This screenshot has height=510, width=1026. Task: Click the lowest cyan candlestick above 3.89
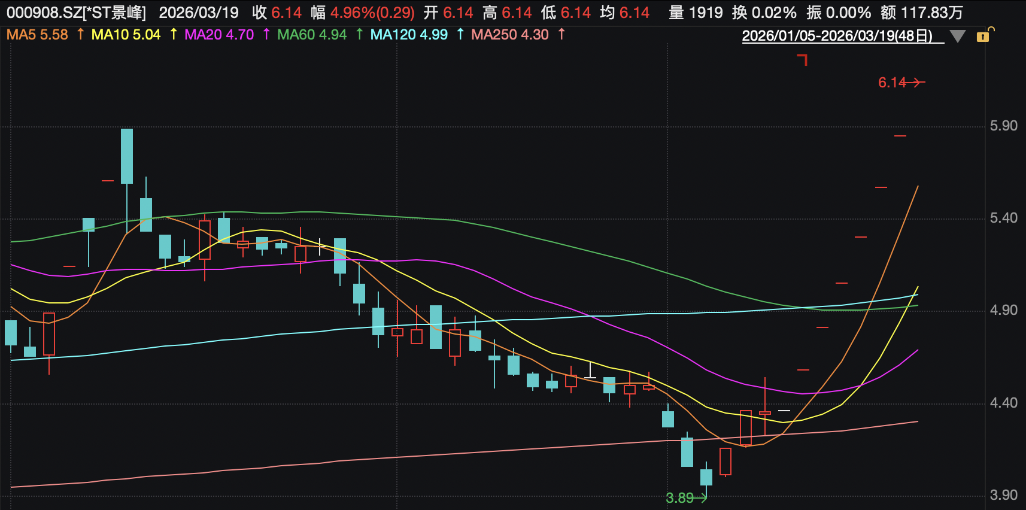point(706,477)
